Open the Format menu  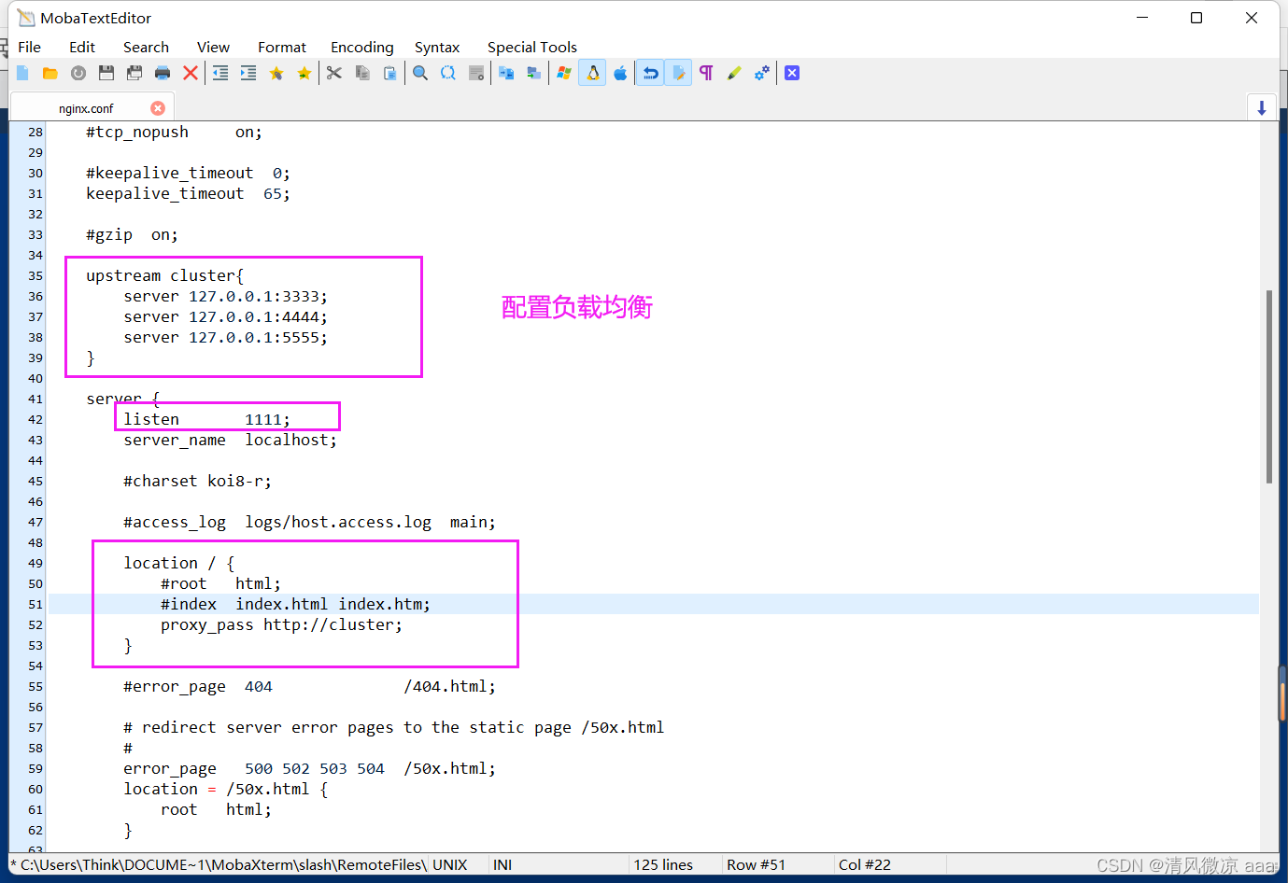282,47
